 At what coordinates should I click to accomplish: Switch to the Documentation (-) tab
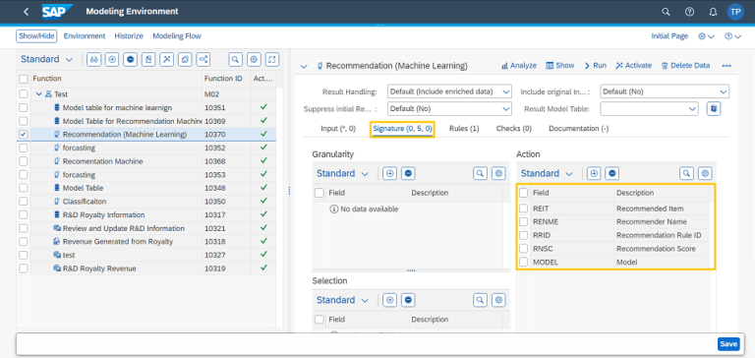tap(579, 129)
